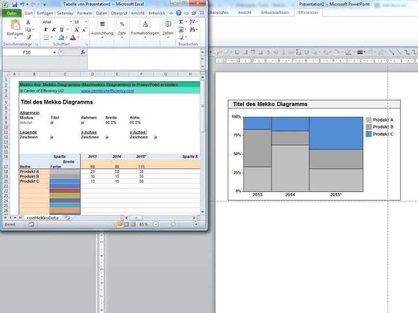Click the Name Box showing F10
Screen dimensions: 418x313
tap(27, 52)
